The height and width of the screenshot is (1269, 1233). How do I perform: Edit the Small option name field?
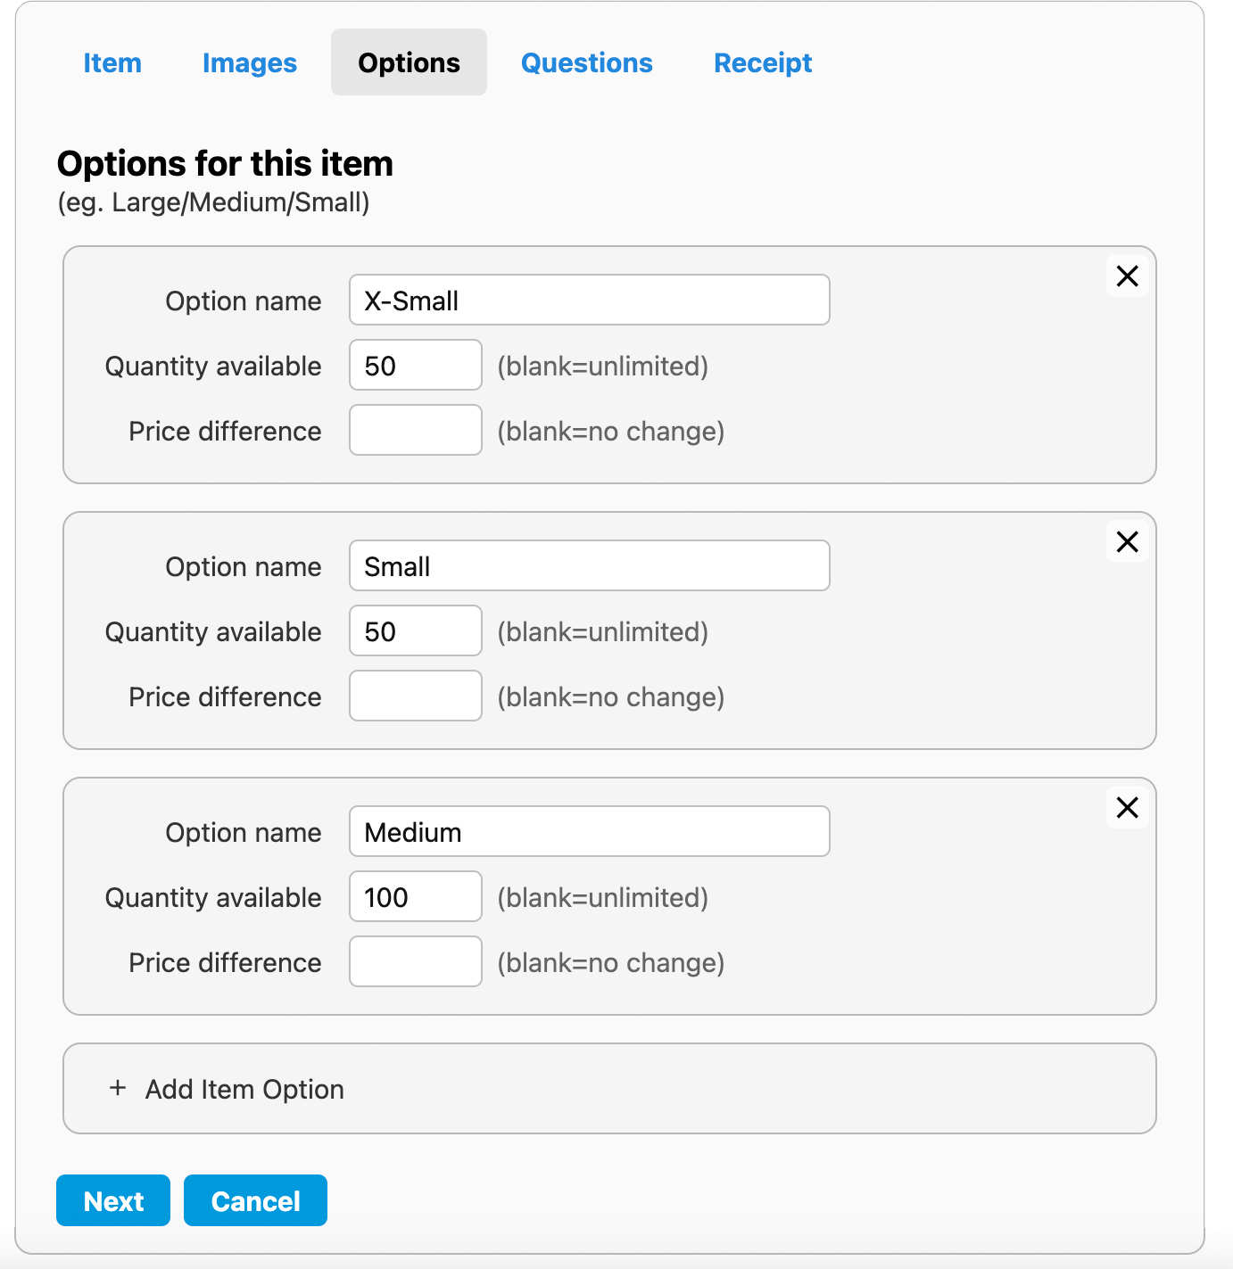(x=589, y=566)
